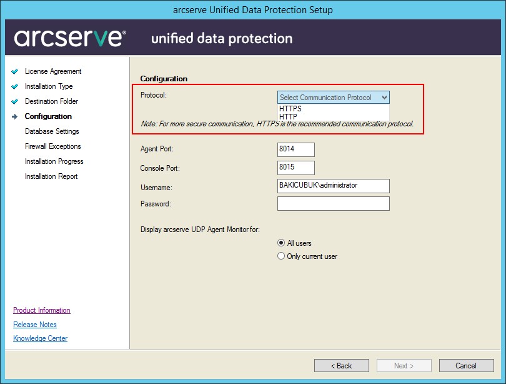Click the checkmark icon beside Installation Type

pyautogui.click(x=15, y=86)
